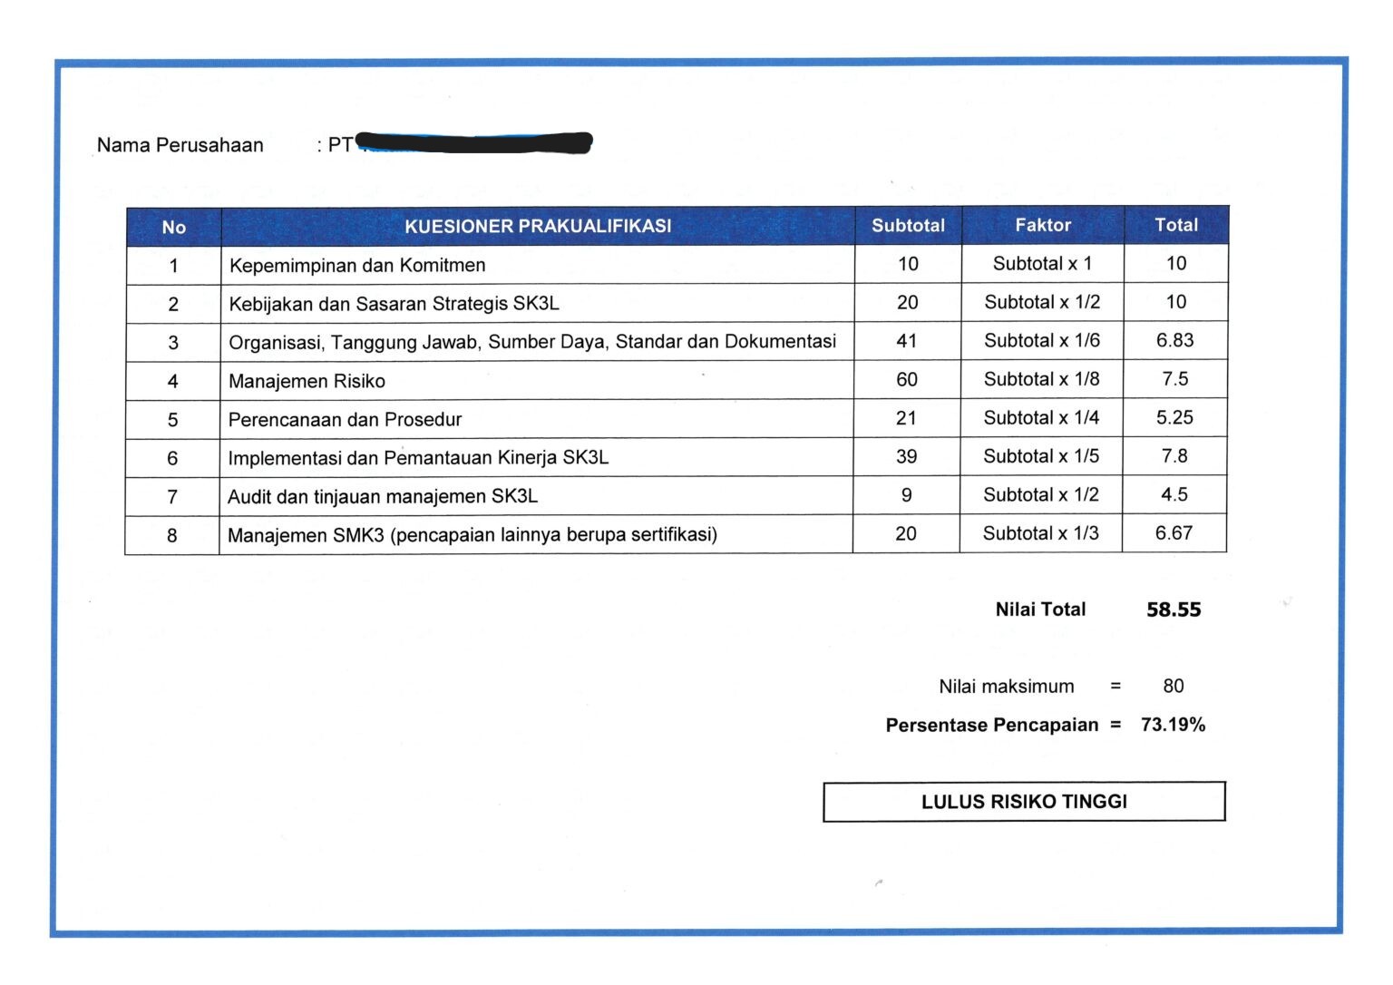
Task: Select the Subtotal column header
Action: [907, 225]
